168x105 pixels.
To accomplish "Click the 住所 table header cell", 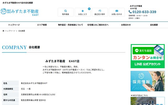I will [10, 94].
